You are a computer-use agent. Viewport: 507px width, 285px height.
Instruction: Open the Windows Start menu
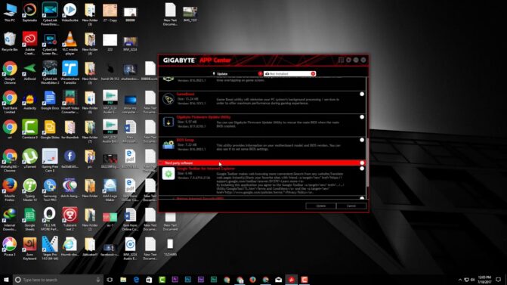pyautogui.click(x=6, y=280)
